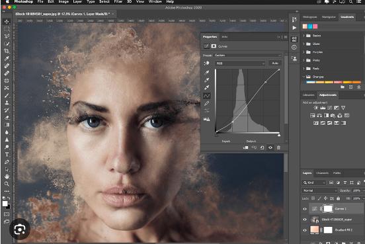This screenshot has width=365, height=244.
Task: Pick the on-image curves adjustment tool
Action: pos(206,63)
